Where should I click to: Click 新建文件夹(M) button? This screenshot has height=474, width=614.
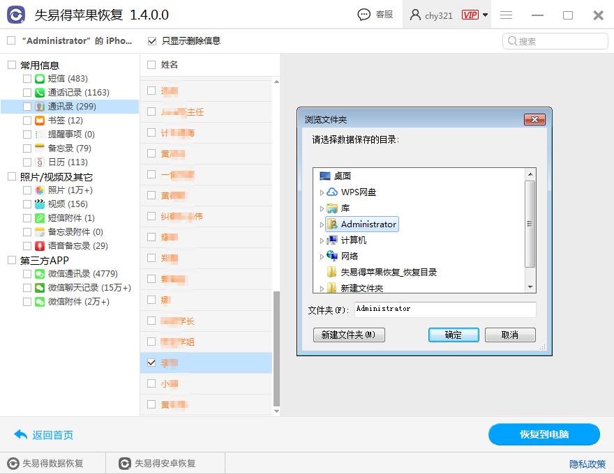[x=349, y=335]
